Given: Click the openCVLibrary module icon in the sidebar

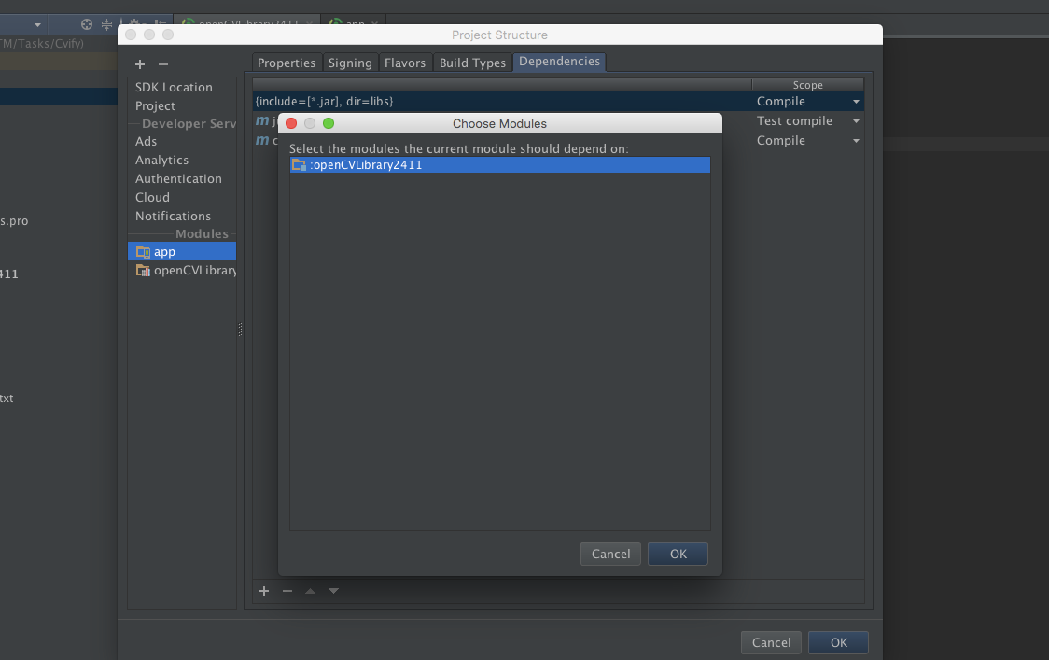Looking at the screenshot, I should pyautogui.click(x=143, y=270).
